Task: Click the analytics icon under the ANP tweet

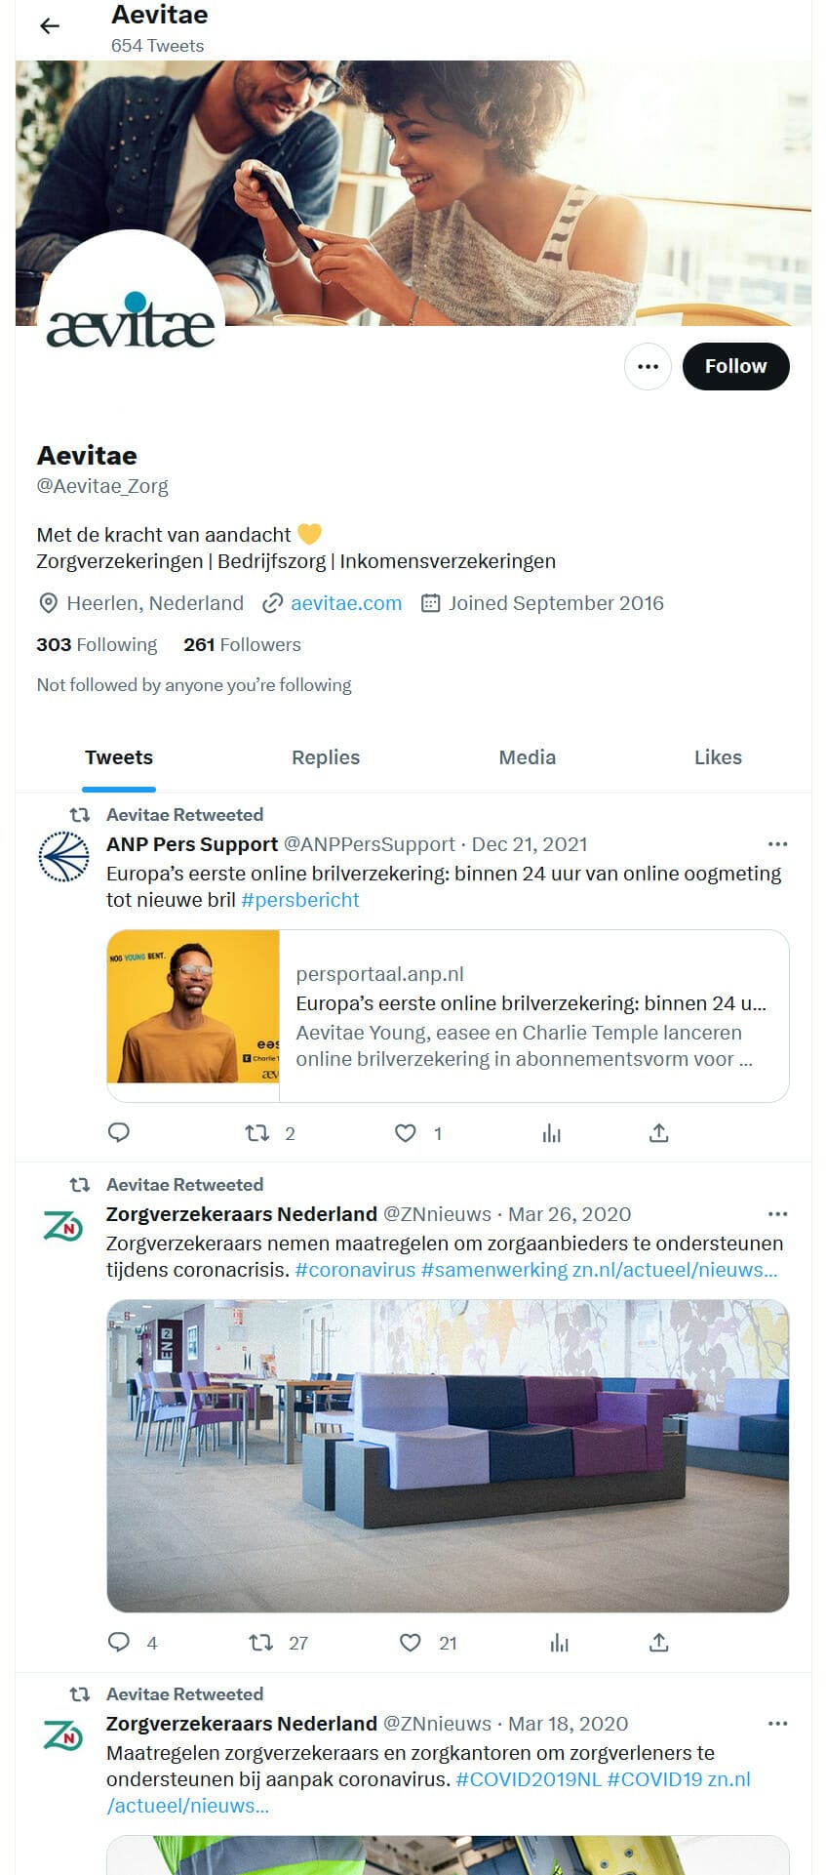Action: [552, 1132]
